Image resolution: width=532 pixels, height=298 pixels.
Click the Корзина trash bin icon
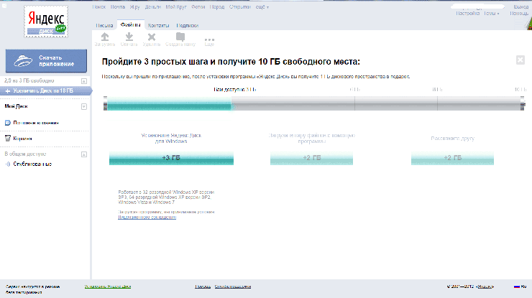(x=7, y=139)
